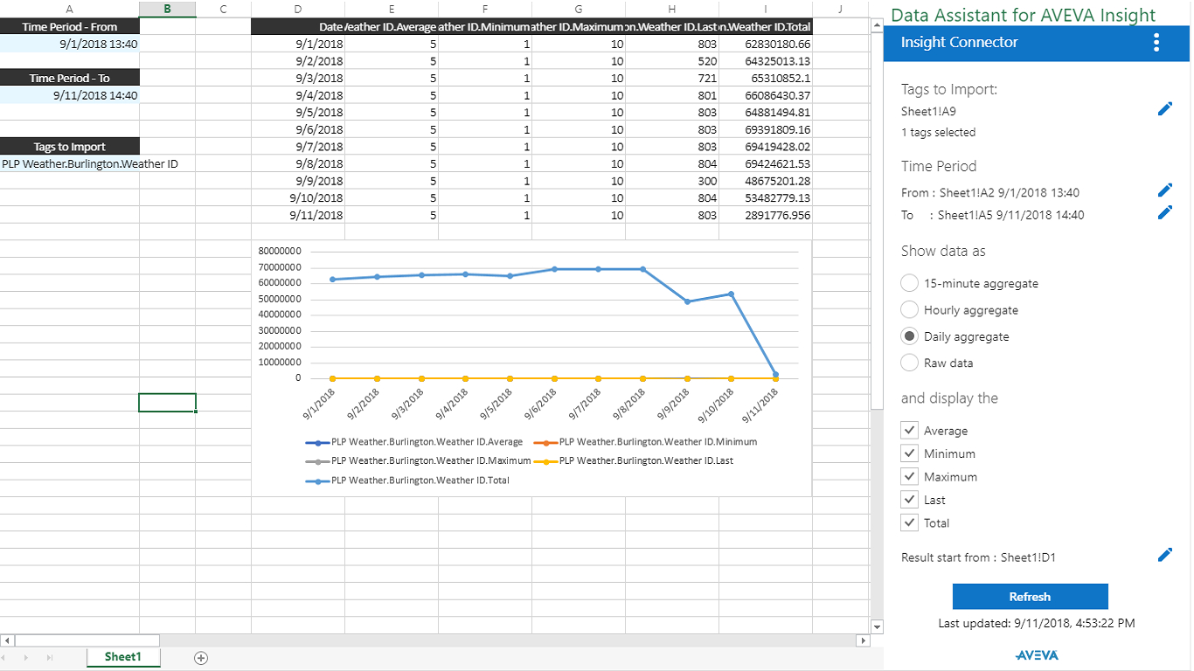Select date cell 9/10/2018 in table
This screenshot has height=671, width=1194.
pyautogui.click(x=298, y=197)
